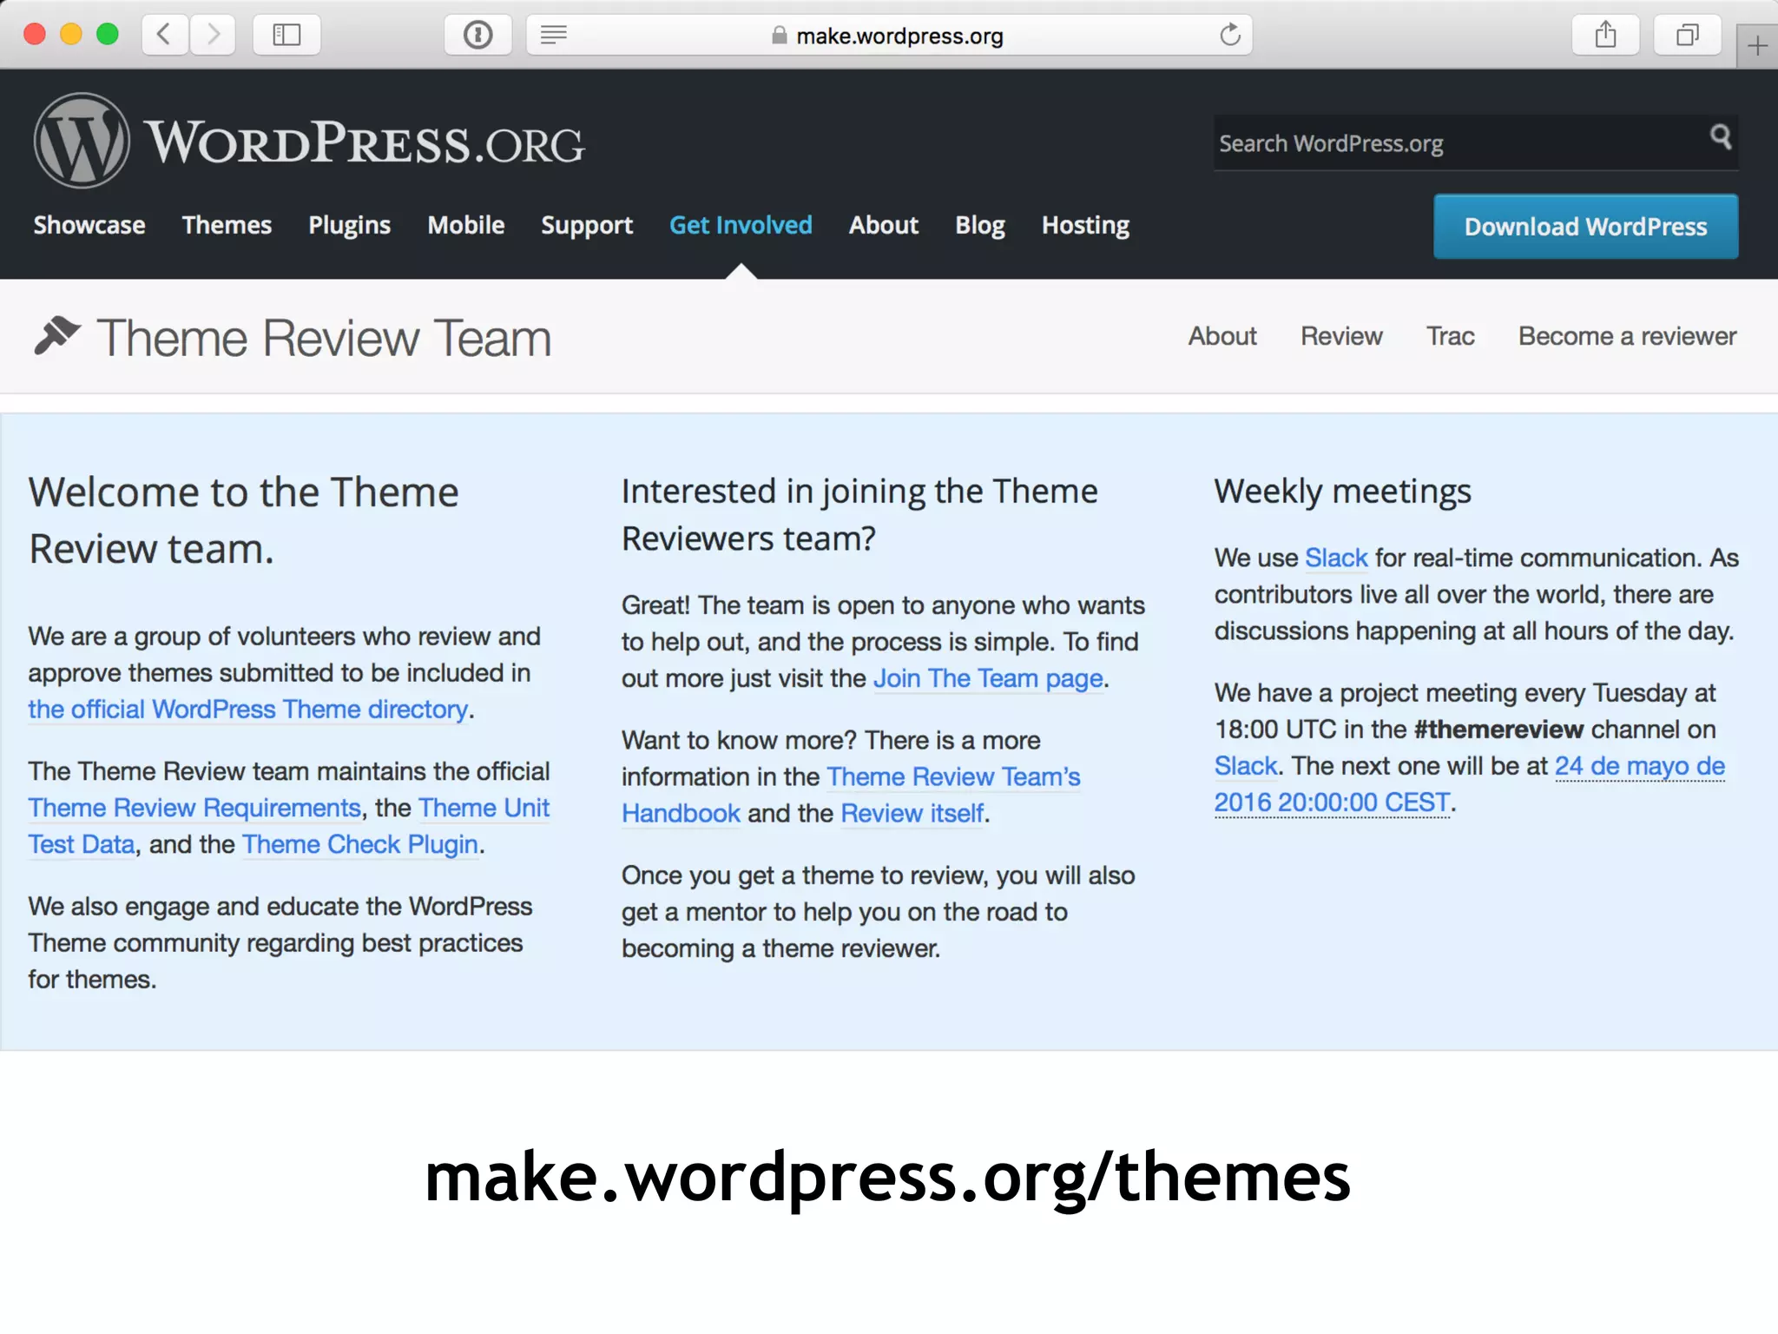
Task: Go forward with Safari's forward arrow
Action: 213,35
